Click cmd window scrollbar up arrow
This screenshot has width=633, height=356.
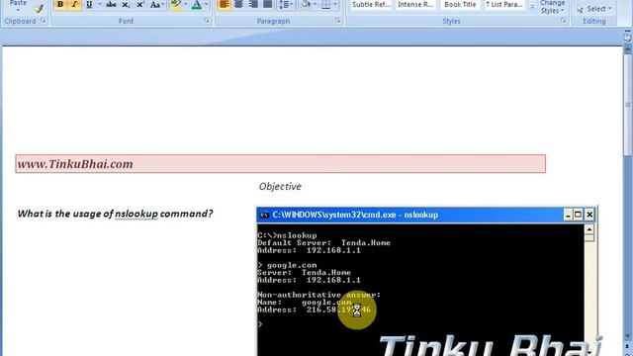click(x=589, y=229)
